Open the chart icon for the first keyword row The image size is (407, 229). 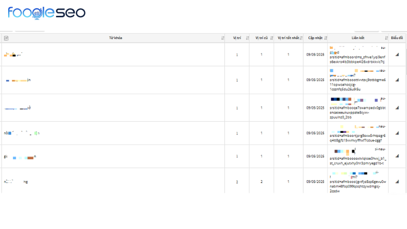397,54
